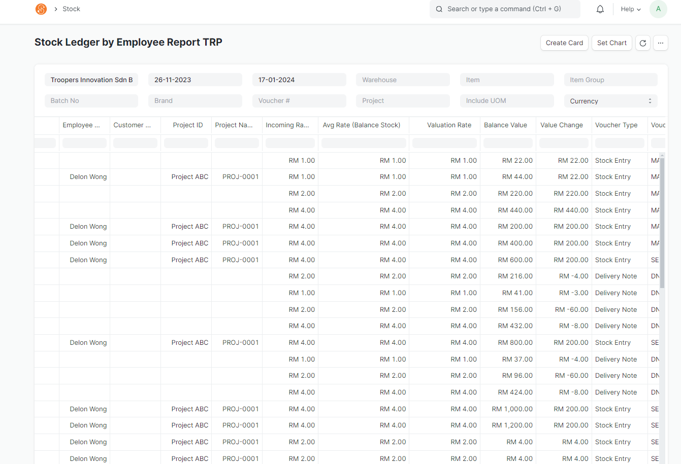
Task: Click the Valuation Rate column filter box
Action: tap(444, 143)
